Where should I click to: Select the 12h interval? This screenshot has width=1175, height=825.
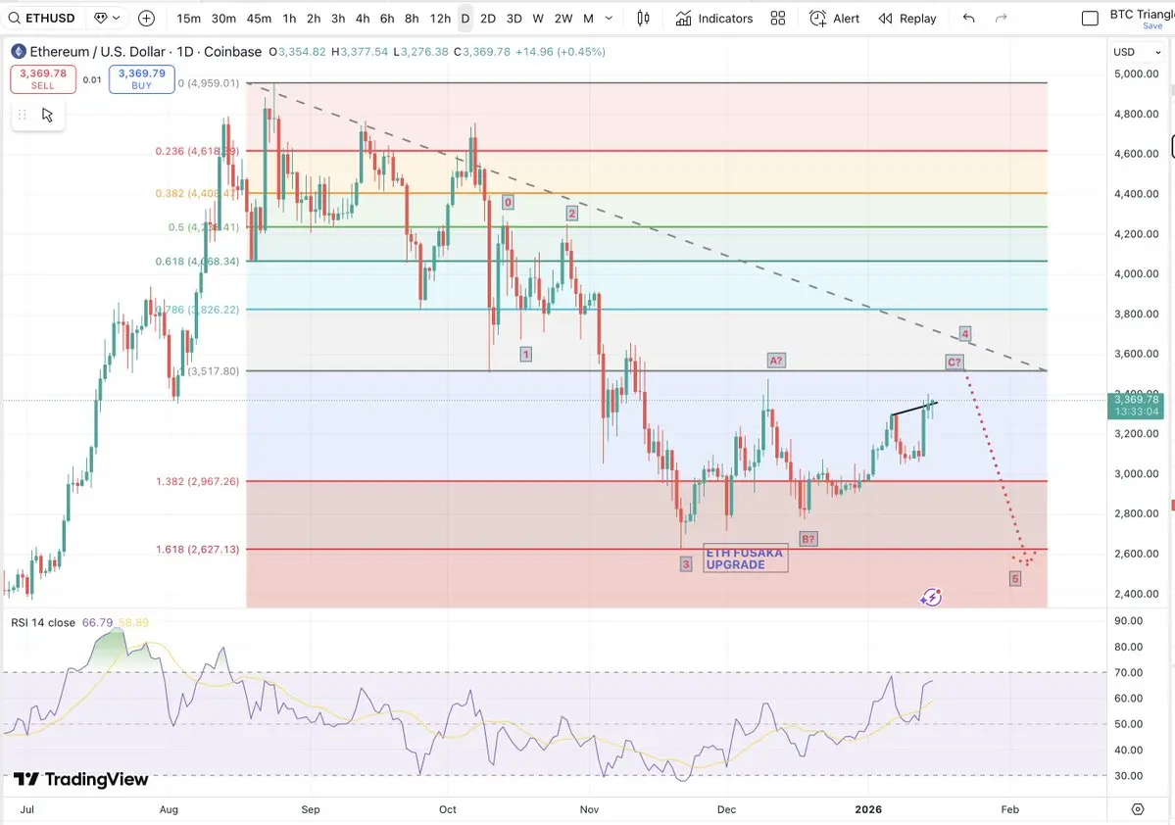coord(440,18)
